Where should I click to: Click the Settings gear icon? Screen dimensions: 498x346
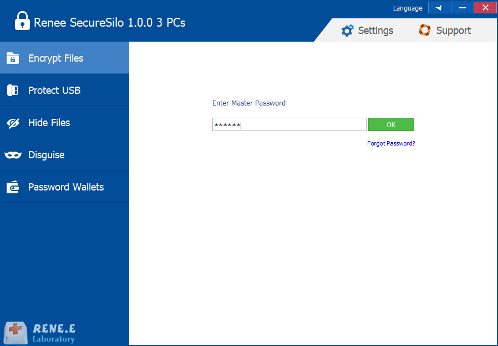click(x=348, y=31)
